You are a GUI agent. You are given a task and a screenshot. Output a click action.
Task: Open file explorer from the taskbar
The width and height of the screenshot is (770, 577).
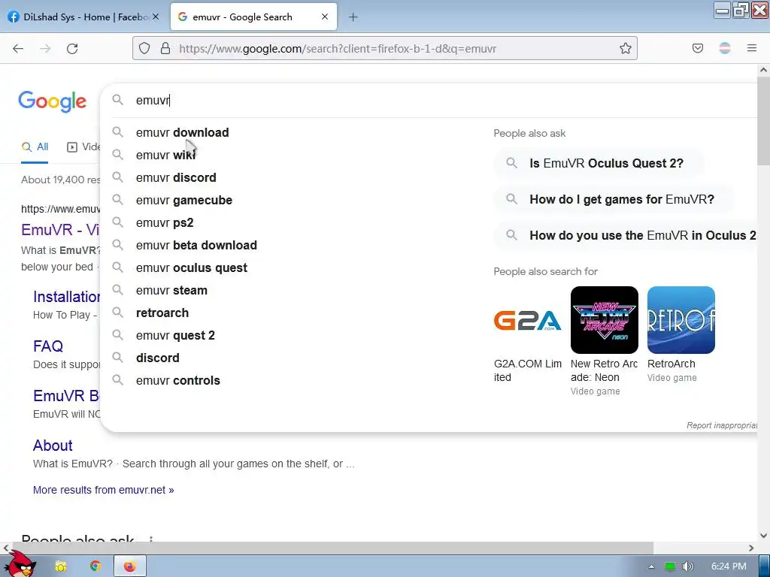pos(61,566)
